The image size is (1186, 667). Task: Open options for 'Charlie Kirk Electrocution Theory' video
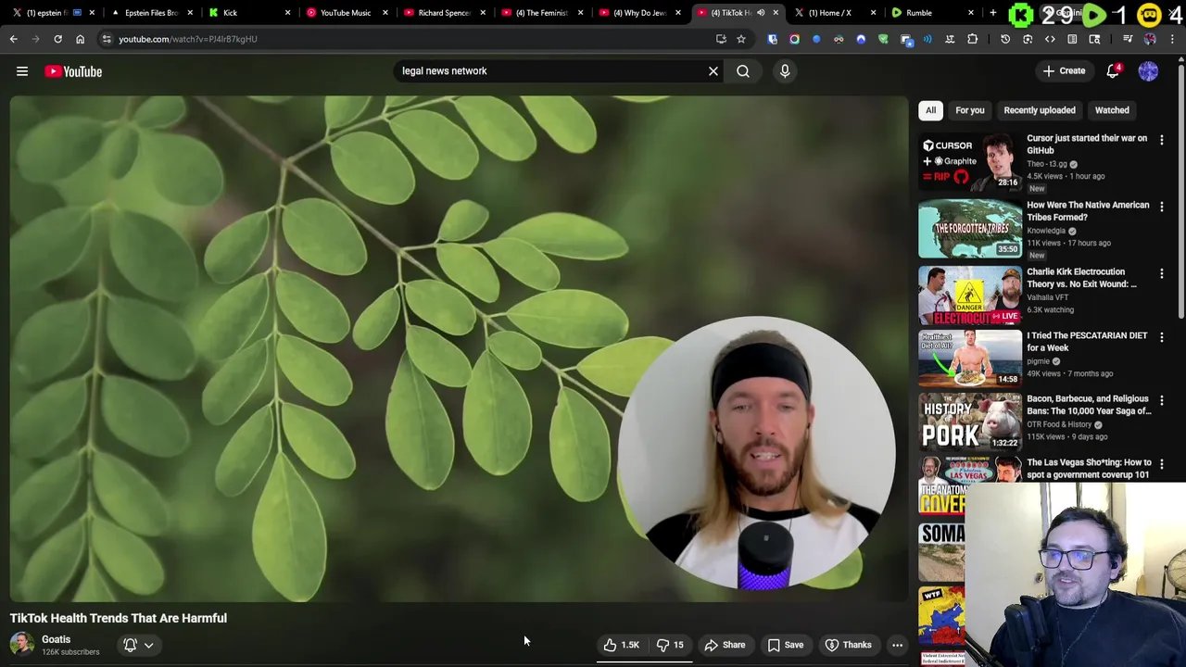pyautogui.click(x=1162, y=273)
